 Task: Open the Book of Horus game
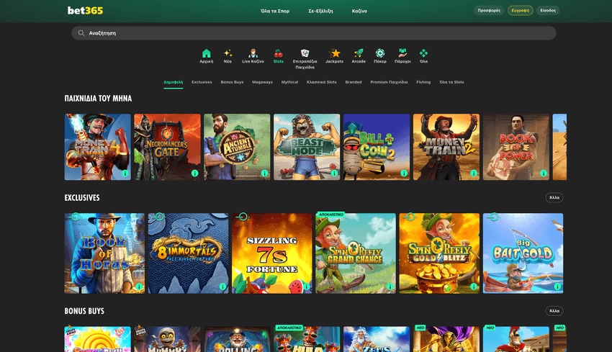tap(104, 253)
